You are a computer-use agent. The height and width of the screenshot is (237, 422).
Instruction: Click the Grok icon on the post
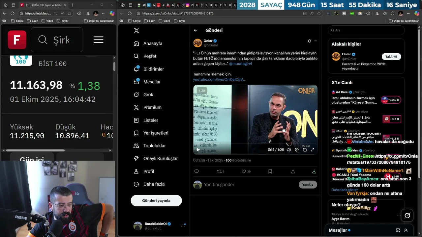coord(309,41)
